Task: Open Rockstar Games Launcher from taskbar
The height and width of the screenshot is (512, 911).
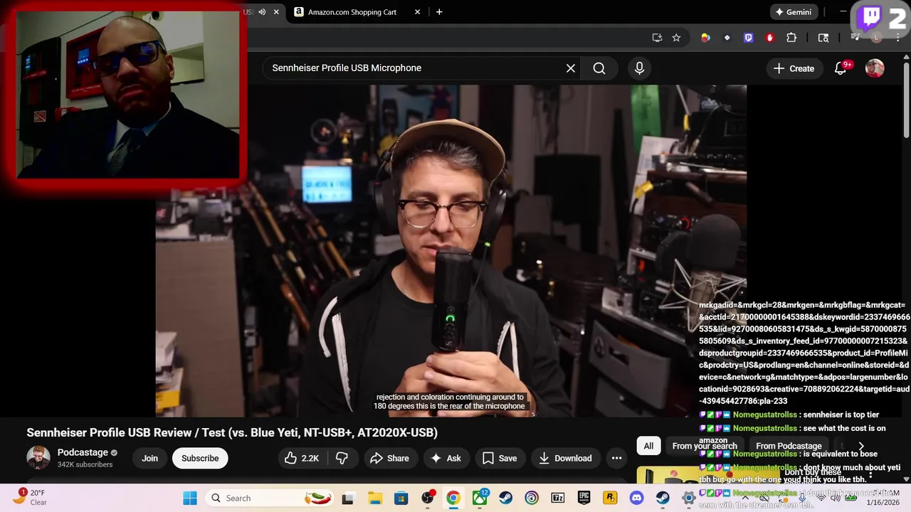Action: (x=610, y=498)
